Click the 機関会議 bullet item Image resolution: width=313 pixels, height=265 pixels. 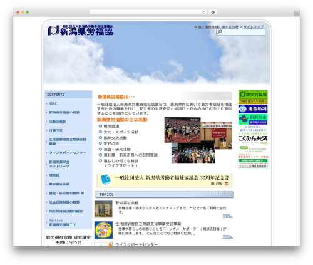111,126
